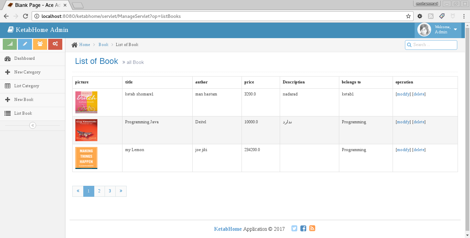Collapse the sidebar with double-chevron button

[33, 125]
